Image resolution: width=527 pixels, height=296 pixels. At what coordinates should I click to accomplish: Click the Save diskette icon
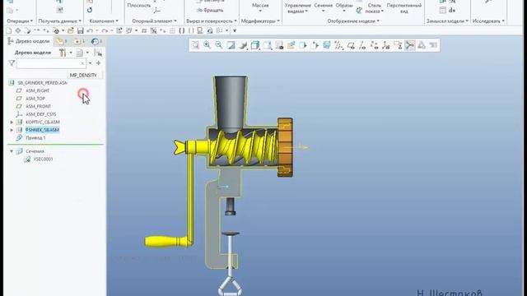click(81, 31)
